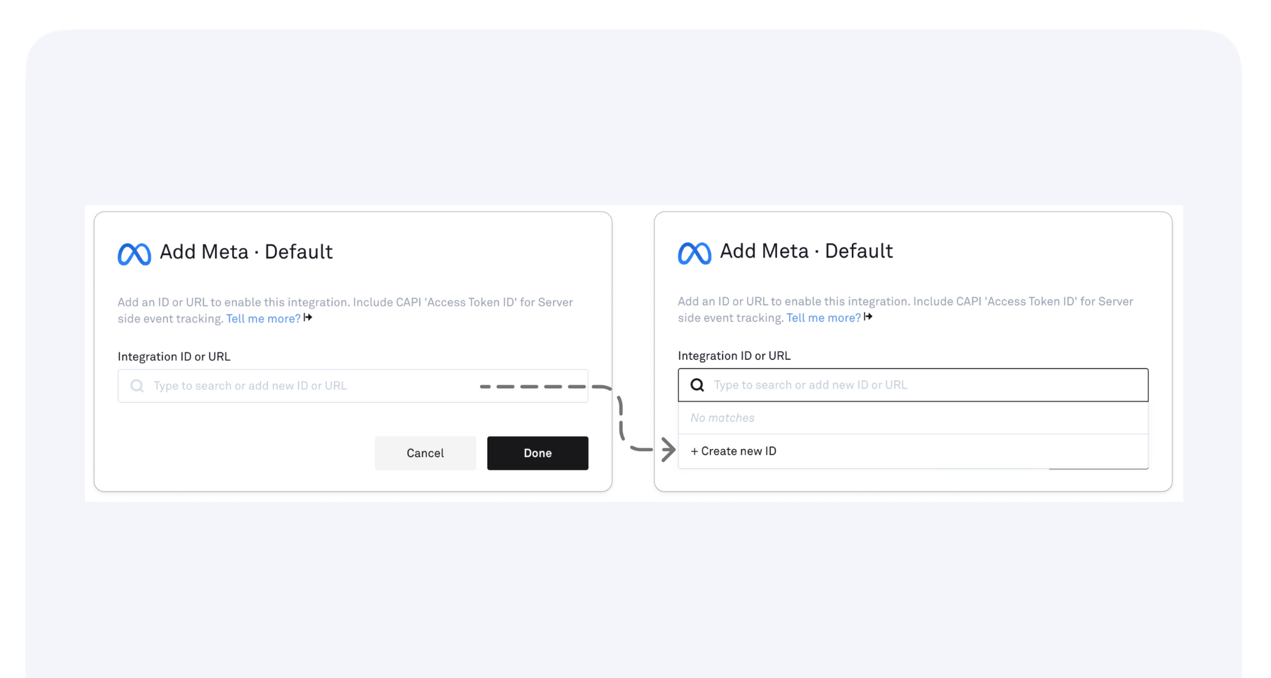1271x678 pixels.
Task: Click the arrow icon after right 'Tell me more?'
Action: click(x=868, y=317)
